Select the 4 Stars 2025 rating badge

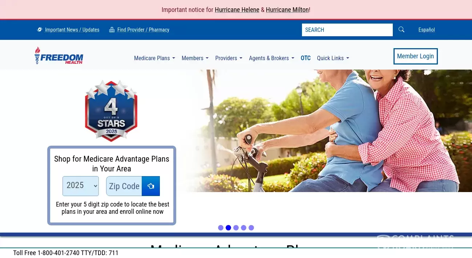tap(111, 111)
